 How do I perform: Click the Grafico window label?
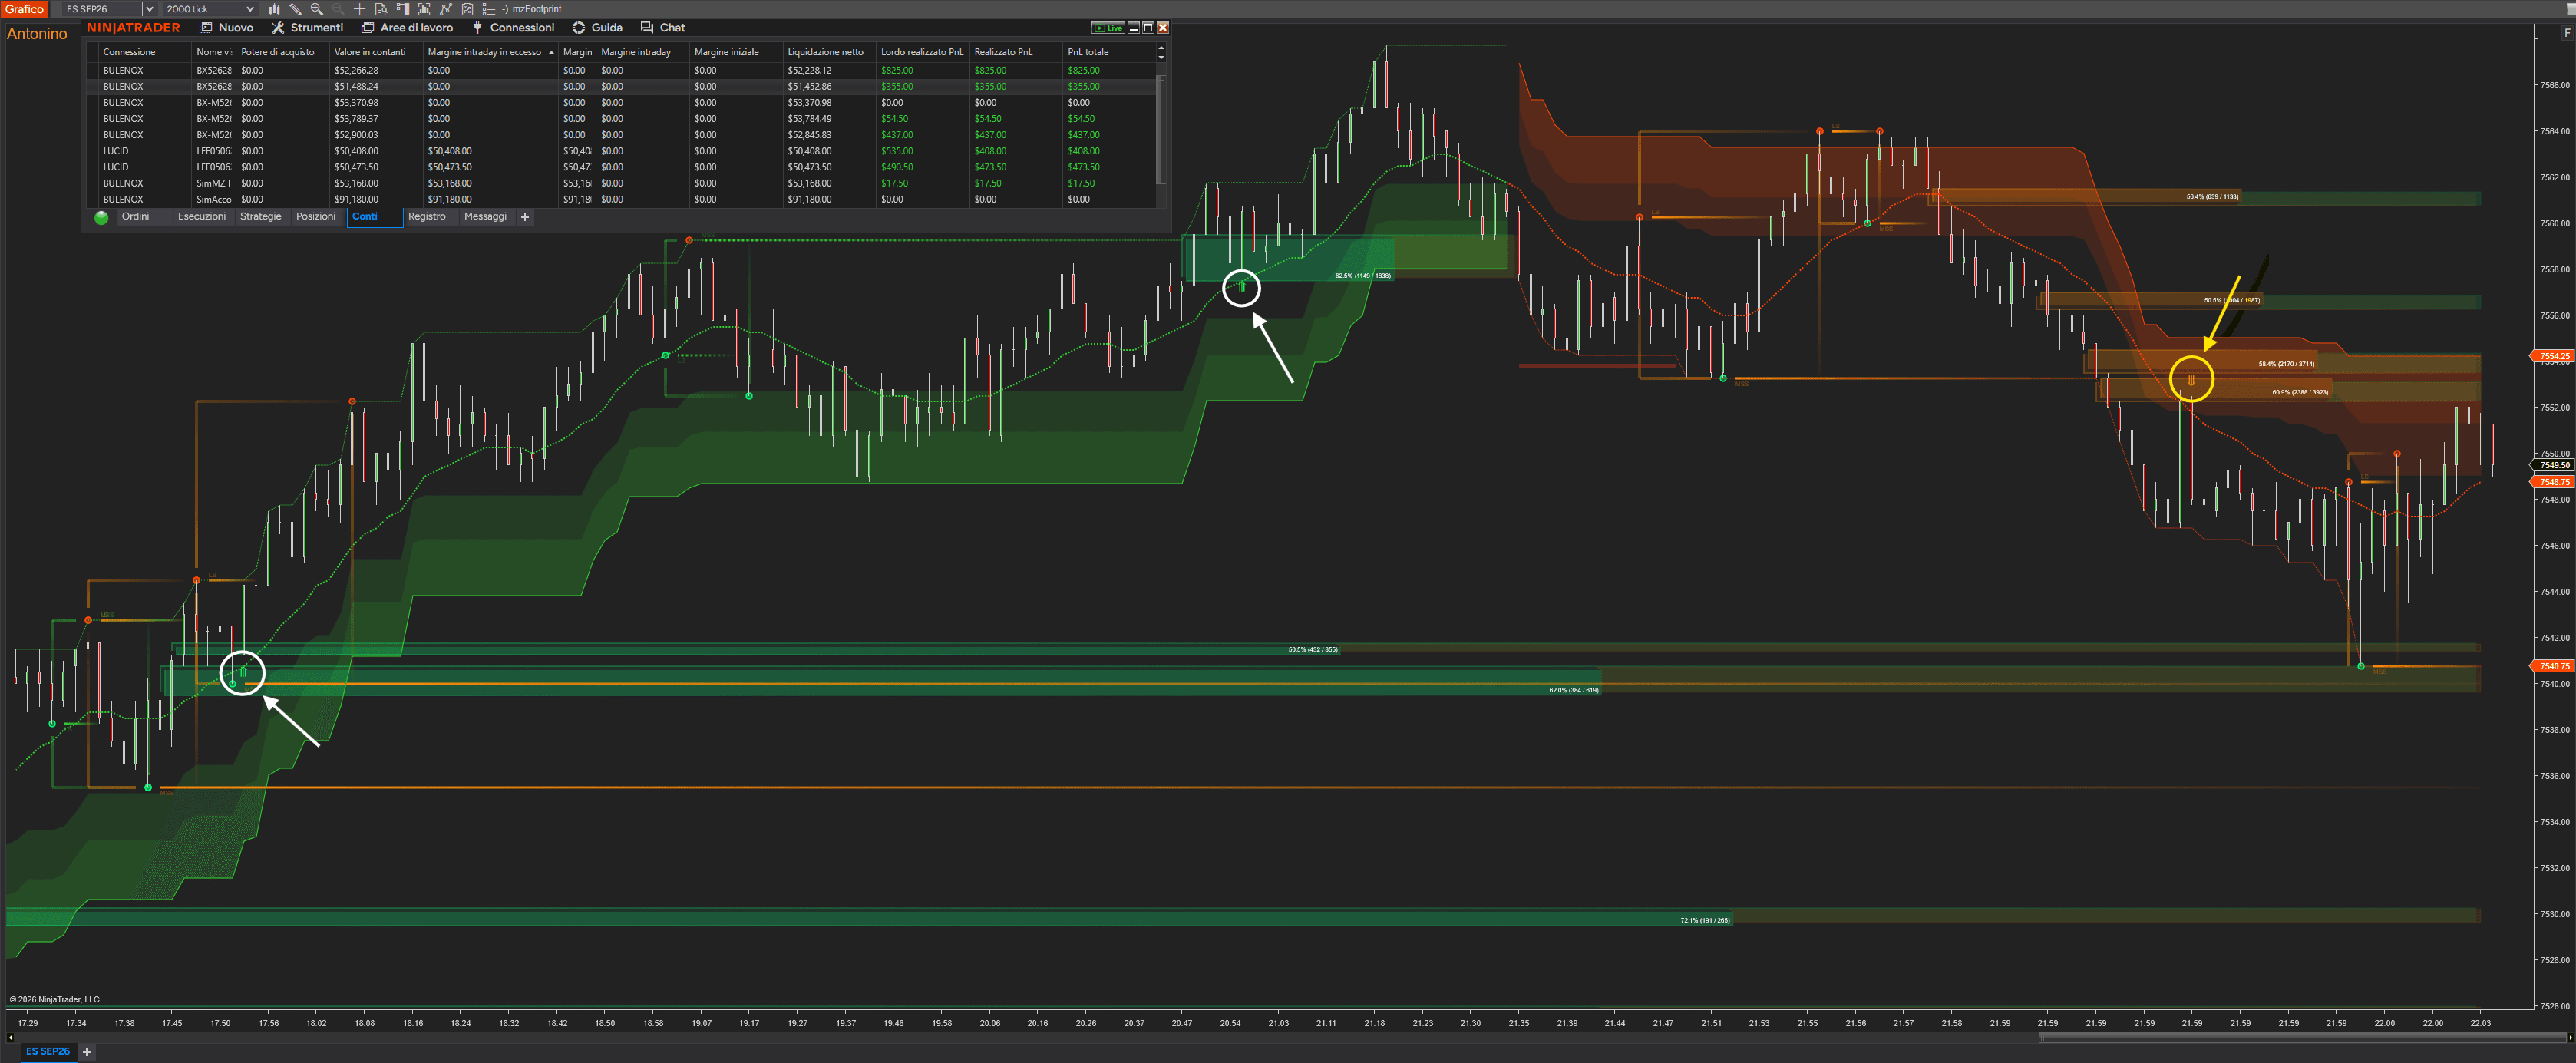pyautogui.click(x=24, y=9)
